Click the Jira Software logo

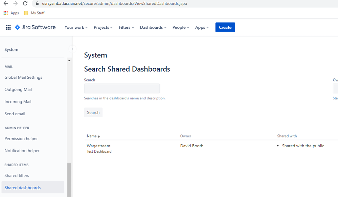[x=35, y=27]
